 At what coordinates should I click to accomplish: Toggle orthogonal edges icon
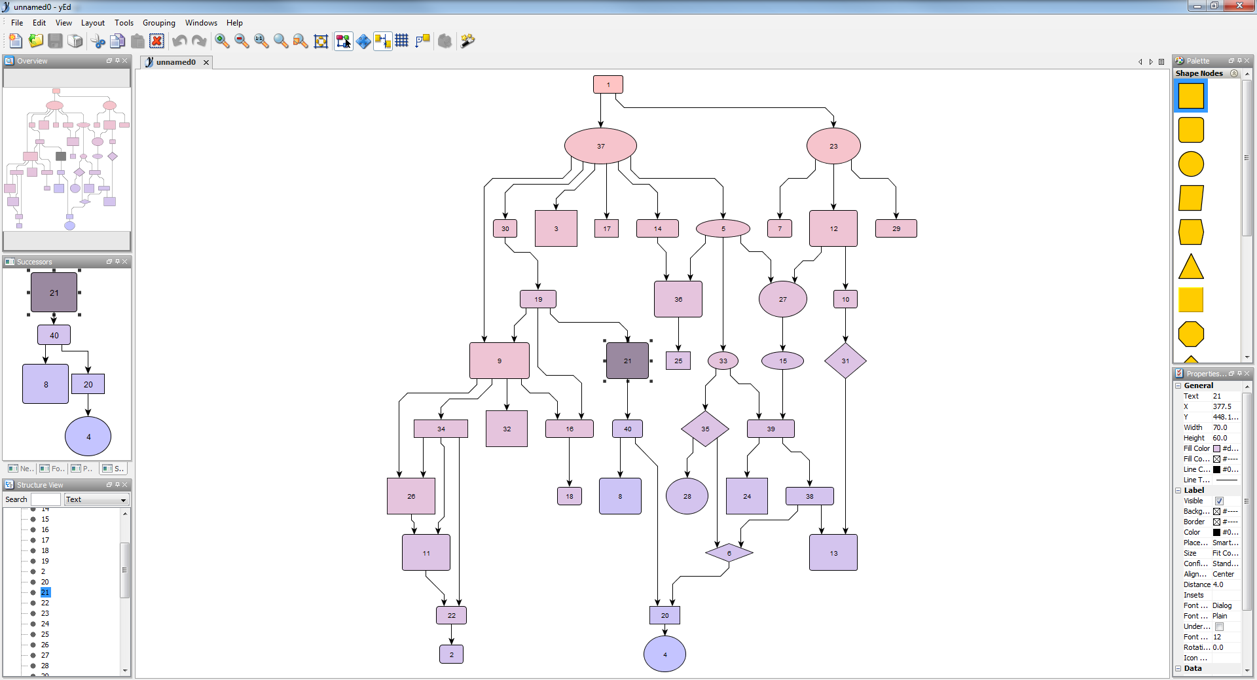422,41
